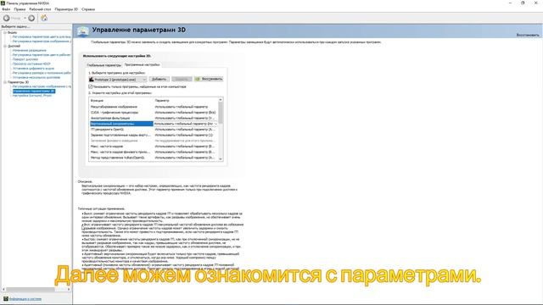Screen dimensions: 543x305
Task: Select the ГП рендеринга OpenGL row
Action: tap(154, 130)
